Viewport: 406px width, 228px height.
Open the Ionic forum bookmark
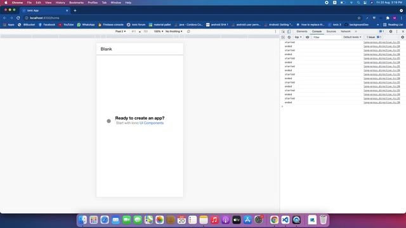click(x=136, y=25)
